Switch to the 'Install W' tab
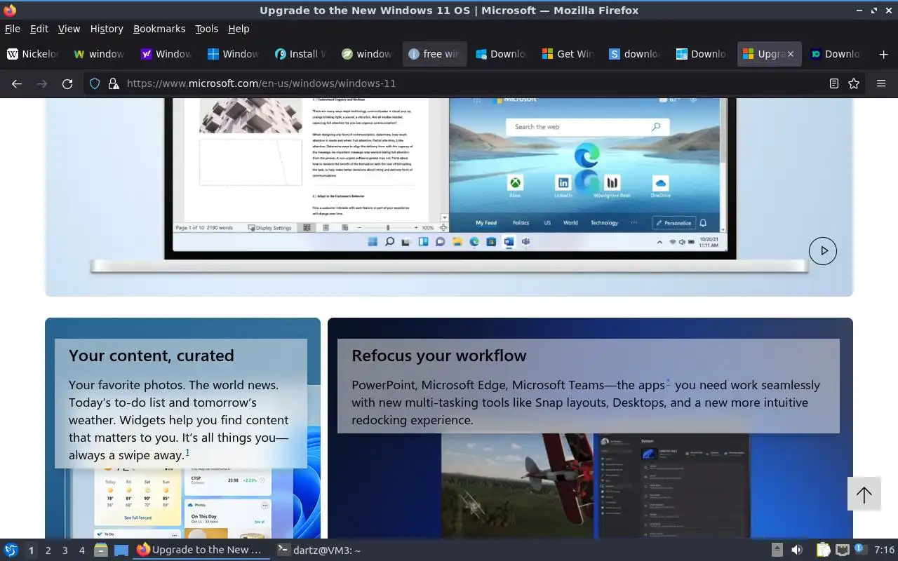The height and width of the screenshot is (561, 898). tap(301, 54)
